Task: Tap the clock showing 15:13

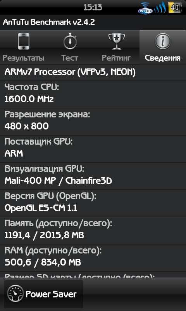Action: [x=93, y=7]
